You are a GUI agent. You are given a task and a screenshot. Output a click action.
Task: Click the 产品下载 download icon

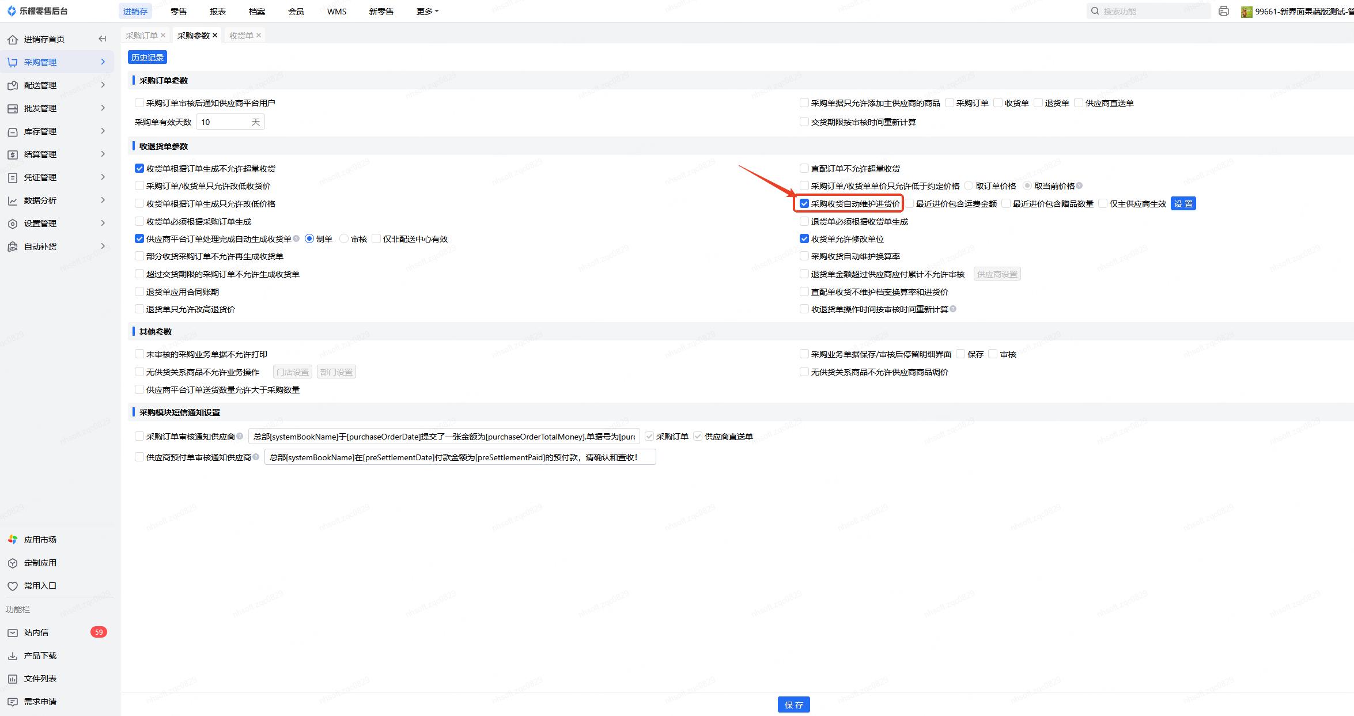tap(13, 656)
